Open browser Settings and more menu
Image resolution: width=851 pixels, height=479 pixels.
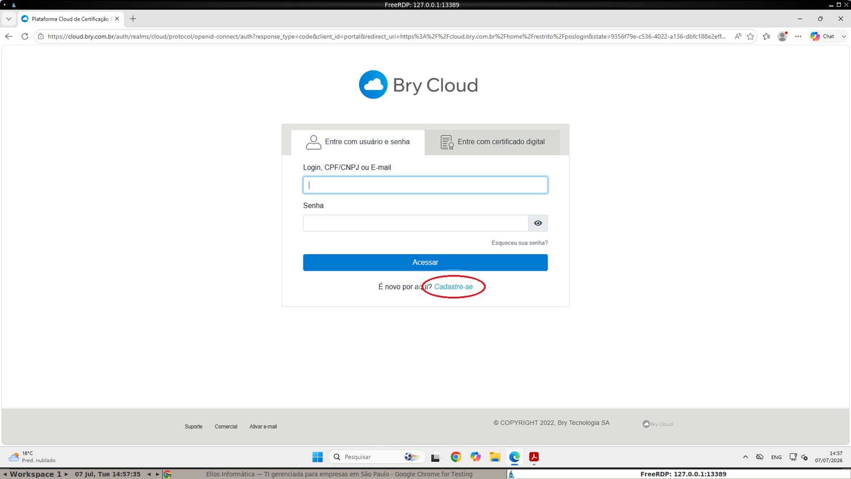click(798, 36)
